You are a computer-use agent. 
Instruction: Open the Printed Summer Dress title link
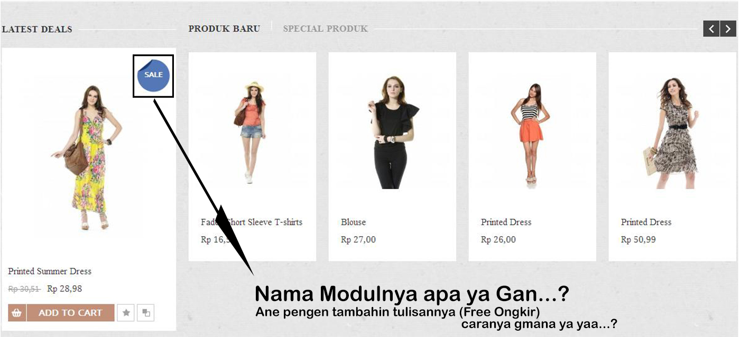pos(50,271)
